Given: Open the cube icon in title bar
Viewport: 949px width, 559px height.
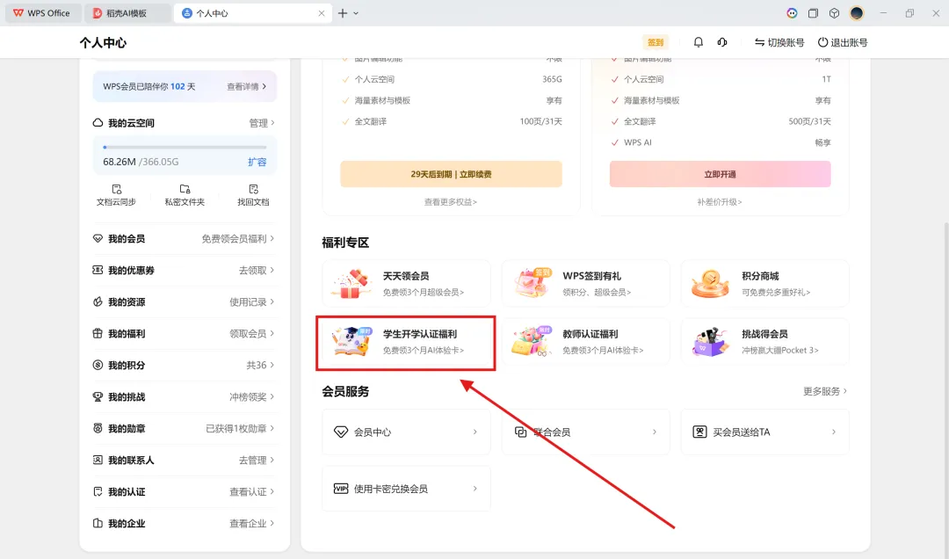Looking at the screenshot, I should point(834,12).
